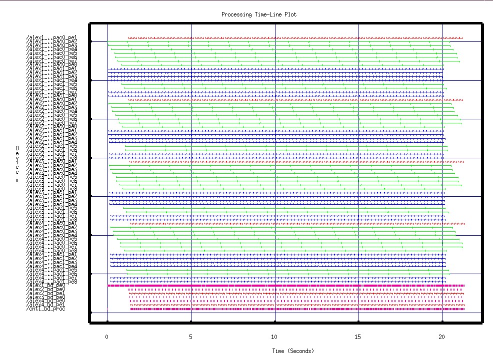This screenshot has width=493, height=353.
Task: Click the 5 second tick label
Action: tap(191, 337)
